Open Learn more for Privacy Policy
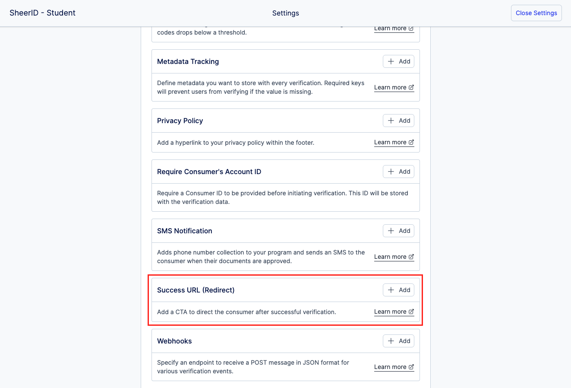The width and height of the screenshot is (571, 388). click(390, 142)
